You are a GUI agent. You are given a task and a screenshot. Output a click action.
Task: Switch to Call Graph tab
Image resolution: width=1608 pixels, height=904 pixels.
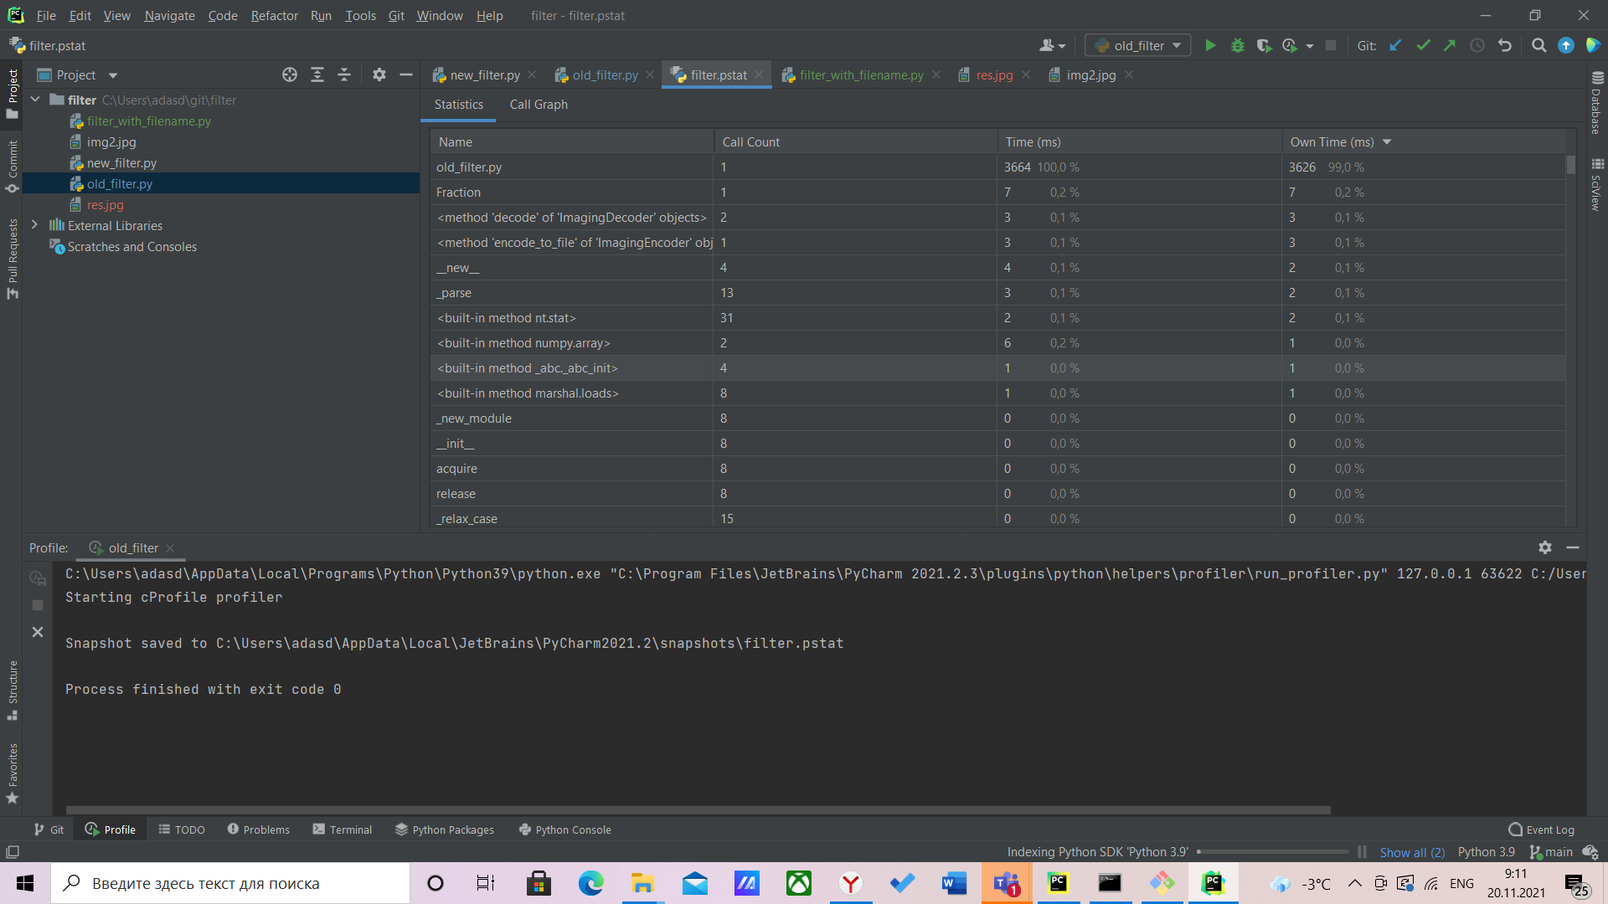pos(539,105)
